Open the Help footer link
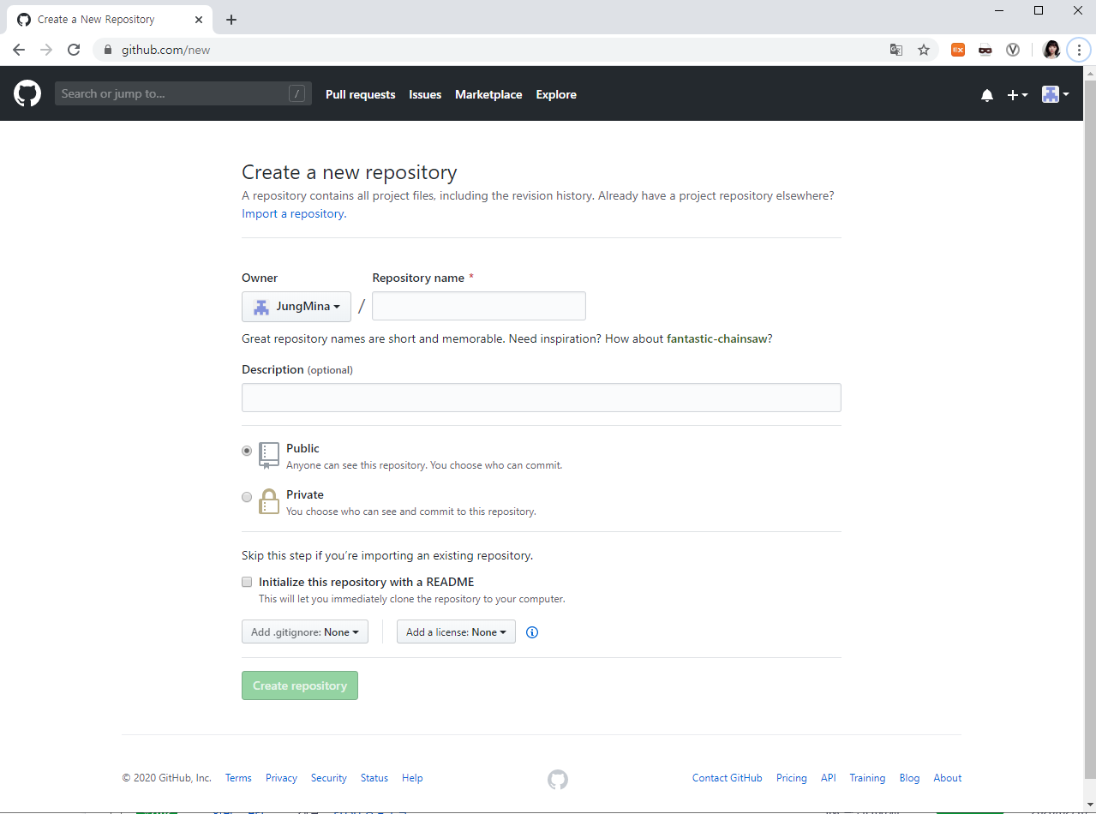Screen dimensions: 1096x814 point(412,778)
